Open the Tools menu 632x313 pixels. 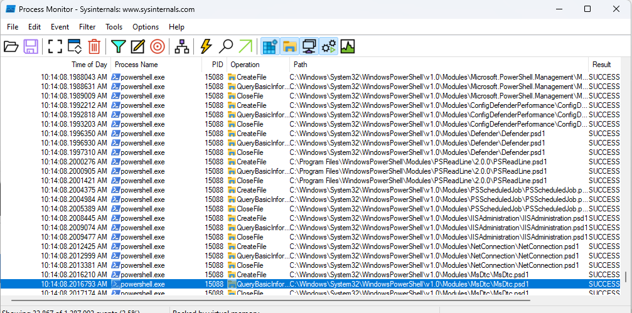point(114,27)
